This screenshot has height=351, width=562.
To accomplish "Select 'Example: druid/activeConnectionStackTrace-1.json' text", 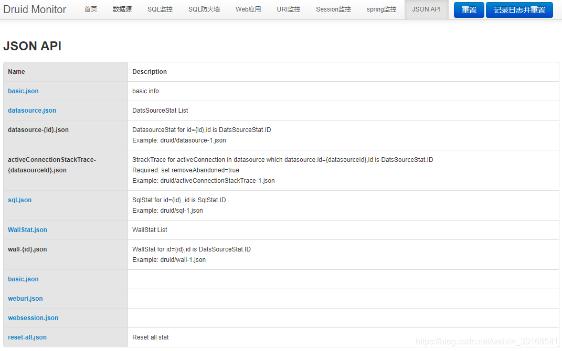I will click(204, 181).
